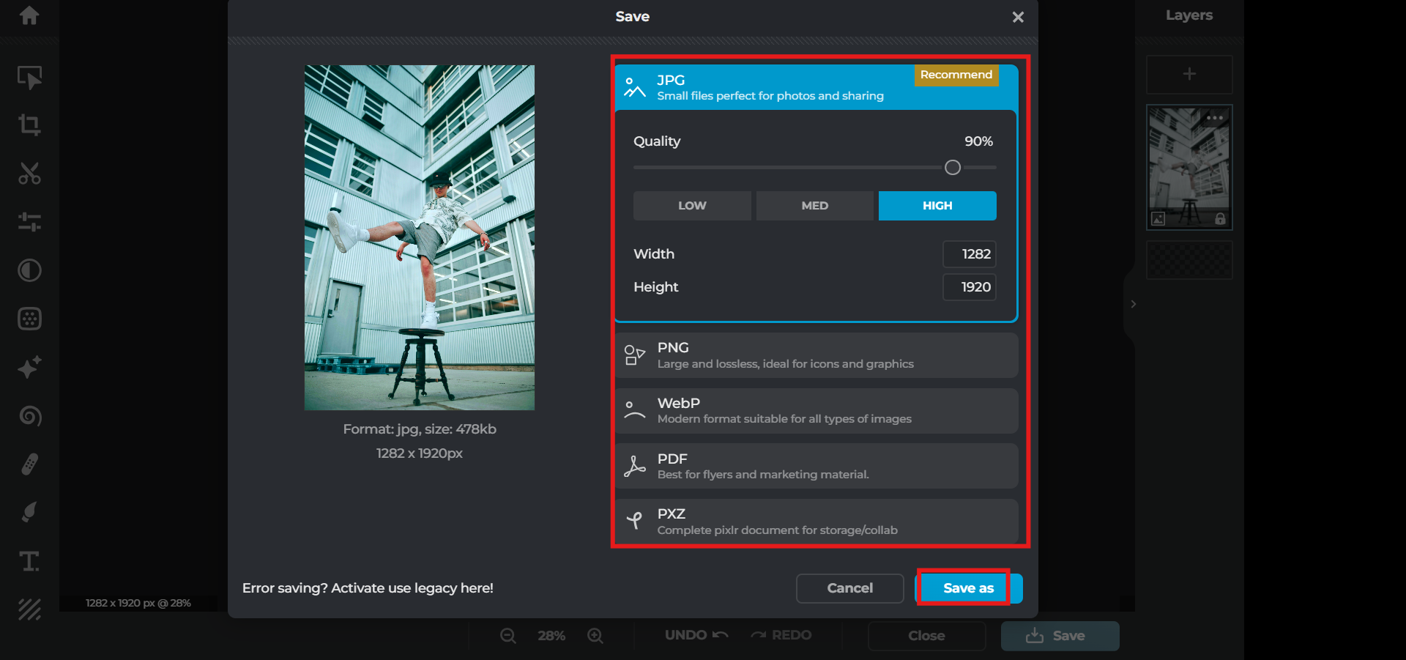1406x660 pixels.
Task: Open the Liquify swirl tool
Action: tap(29, 416)
